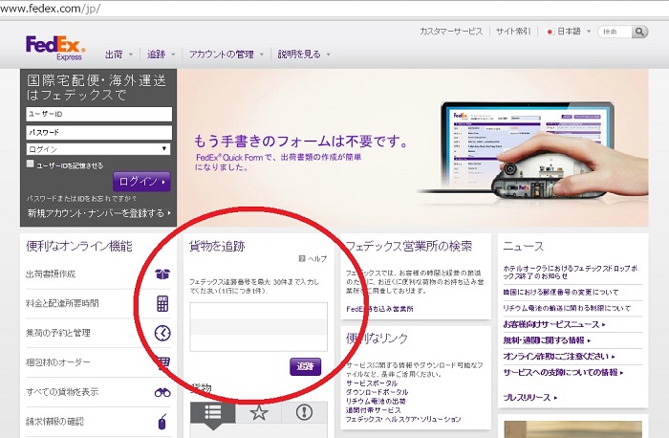Click 通関付帯サービス link
The width and height of the screenshot is (669, 438).
tap(374, 410)
